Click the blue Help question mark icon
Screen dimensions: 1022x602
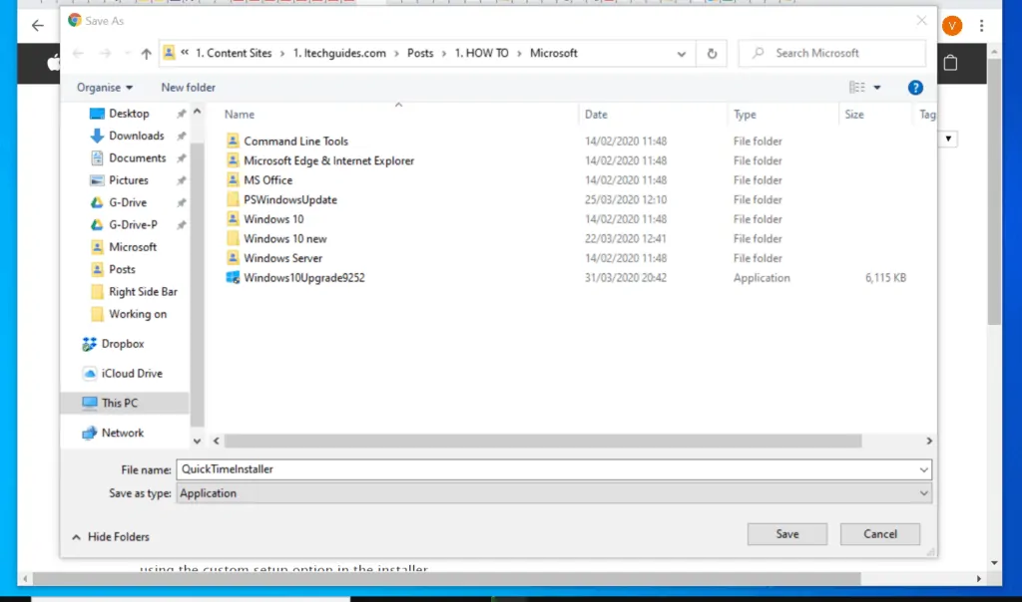(915, 88)
